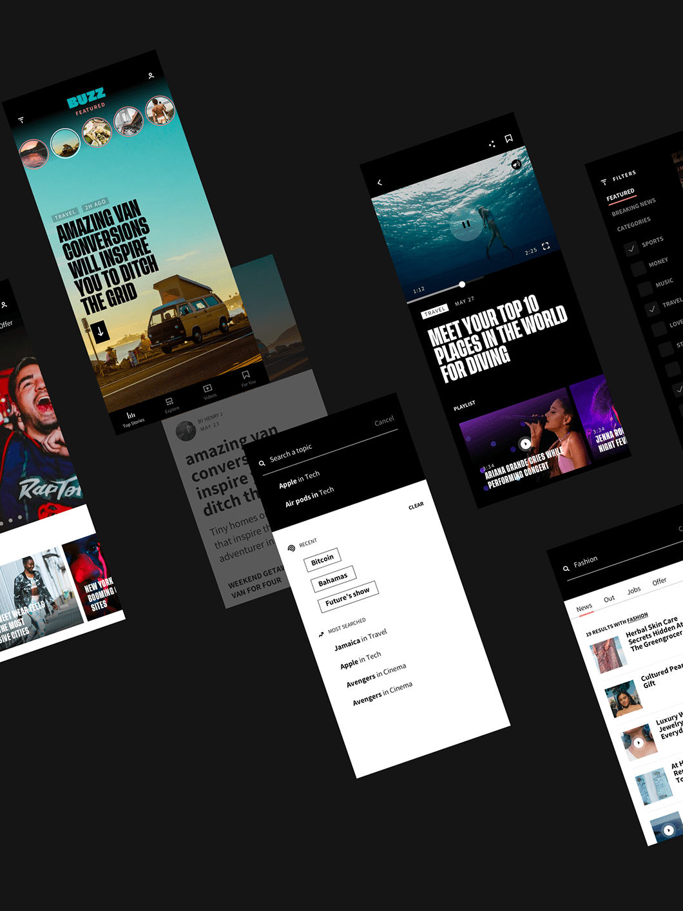
Task: Open Explore in bottom navigation
Action: point(171,405)
